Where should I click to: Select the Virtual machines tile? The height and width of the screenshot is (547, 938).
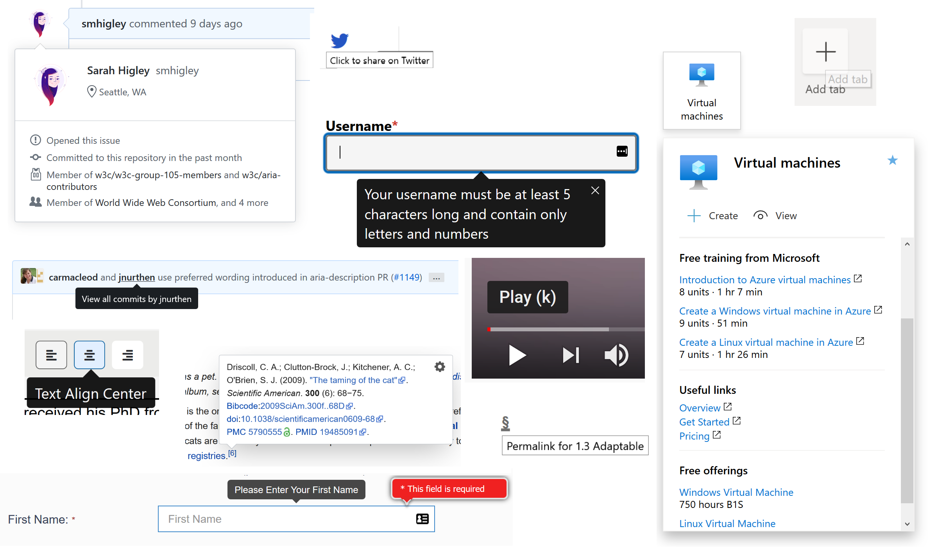[702, 90]
